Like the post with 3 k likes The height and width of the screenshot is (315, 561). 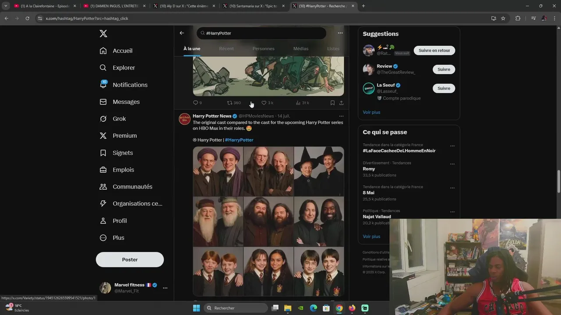264,103
